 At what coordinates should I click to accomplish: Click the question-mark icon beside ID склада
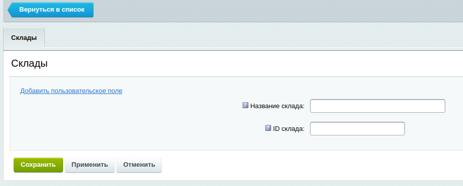(268, 128)
